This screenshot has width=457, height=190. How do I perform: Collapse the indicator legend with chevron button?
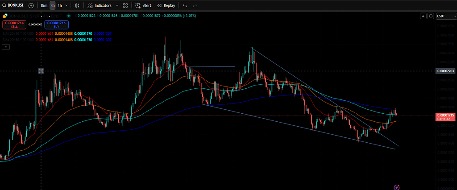[x=6, y=47]
